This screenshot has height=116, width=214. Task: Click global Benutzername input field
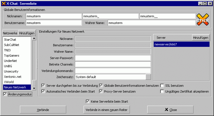[x=54, y=23]
